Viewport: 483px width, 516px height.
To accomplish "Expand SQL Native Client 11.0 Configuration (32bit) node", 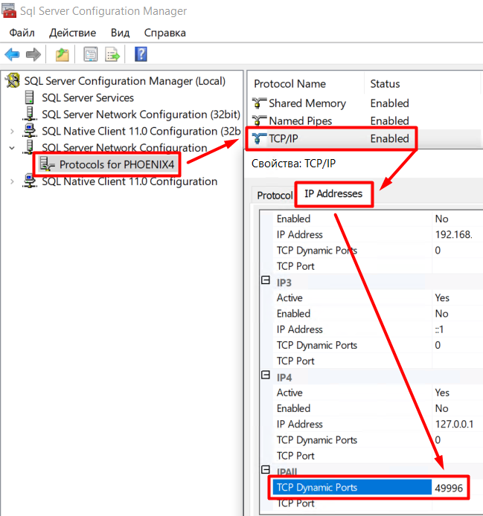I will coord(12,132).
